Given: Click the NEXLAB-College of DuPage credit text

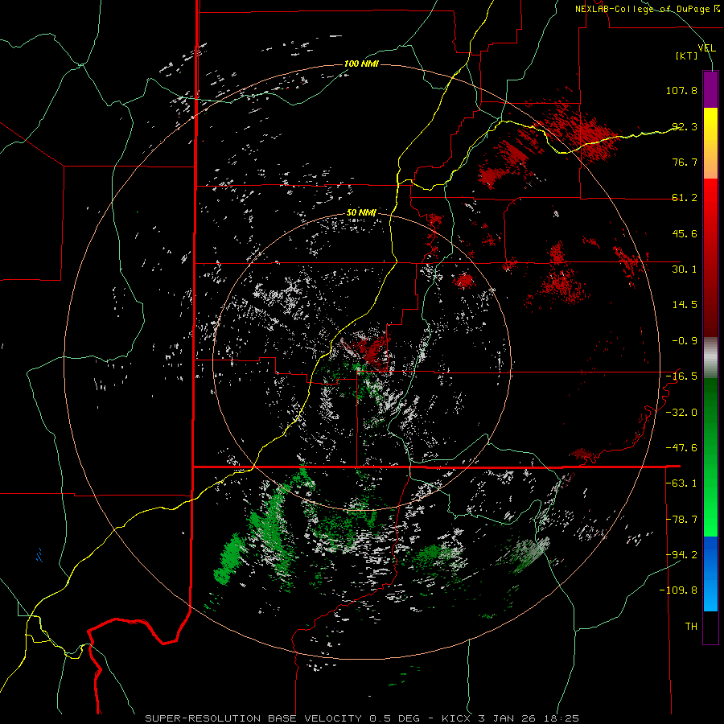Looking at the screenshot, I should (648, 9).
